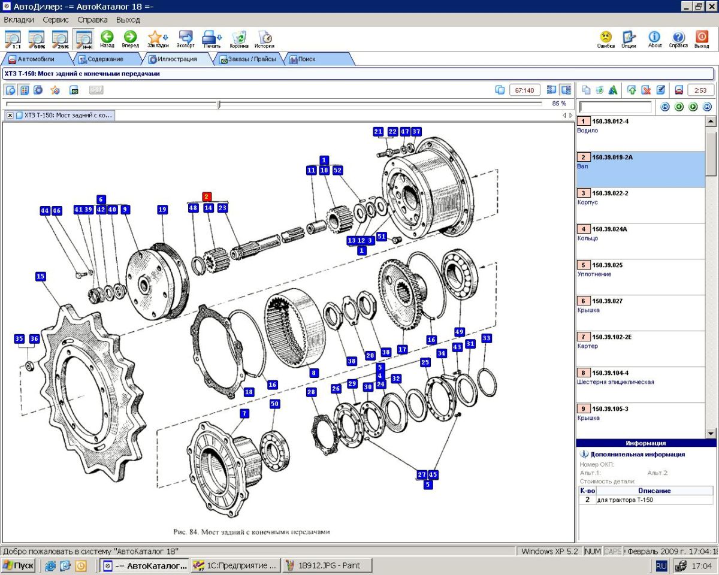Click the Ошибка sad face icon
Image resolution: width=719 pixels, height=575 pixels.
(606, 39)
